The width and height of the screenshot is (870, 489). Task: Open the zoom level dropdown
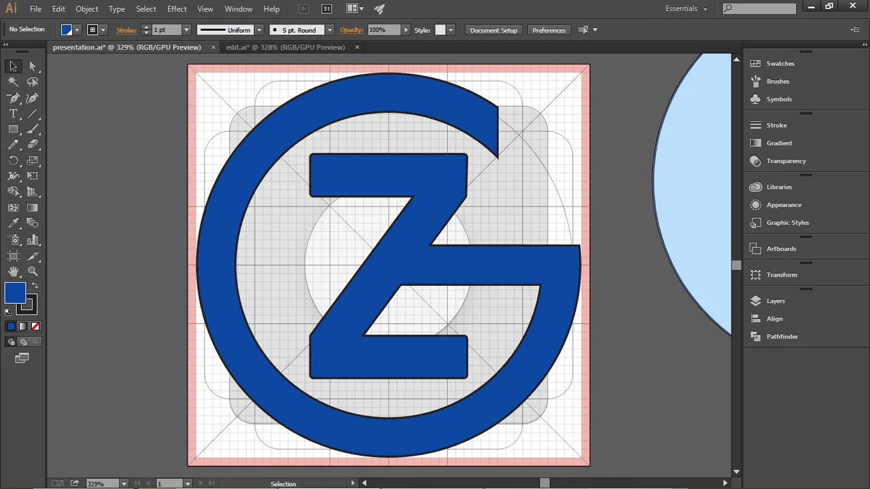point(124,484)
